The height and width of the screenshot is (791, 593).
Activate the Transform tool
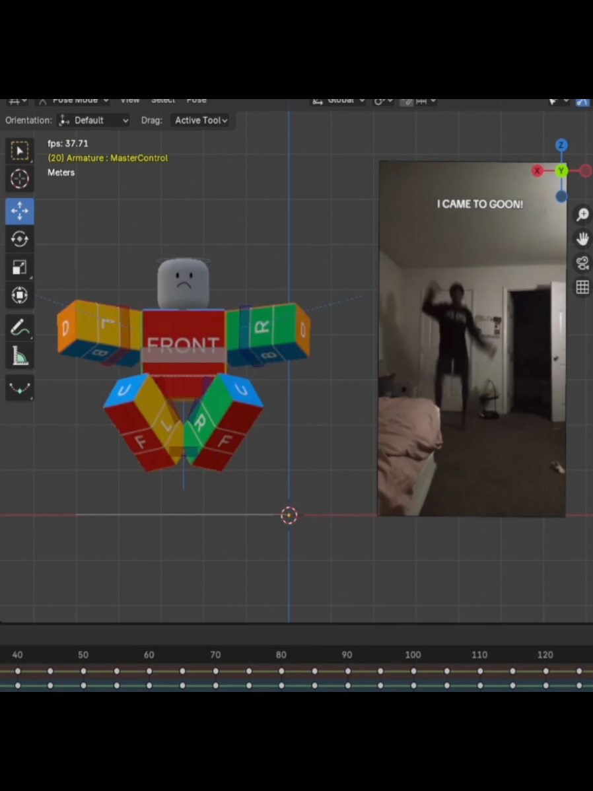20,295
